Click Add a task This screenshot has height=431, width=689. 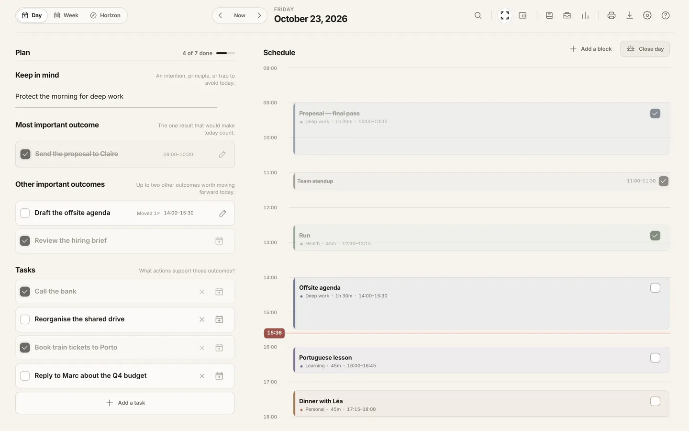125,403
